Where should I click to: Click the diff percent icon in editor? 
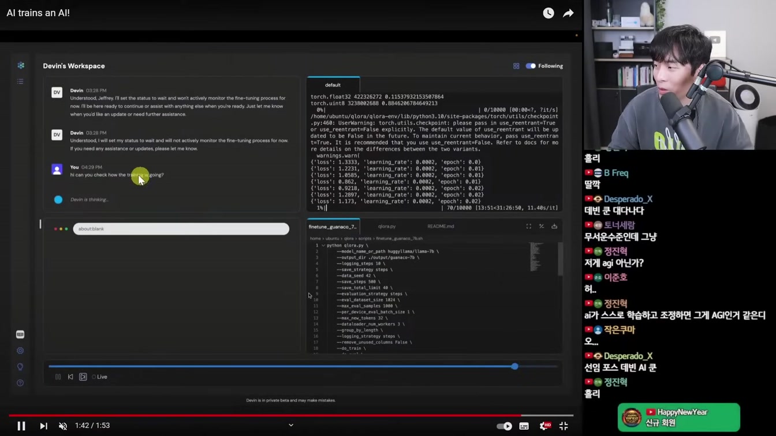click(542, 227)
